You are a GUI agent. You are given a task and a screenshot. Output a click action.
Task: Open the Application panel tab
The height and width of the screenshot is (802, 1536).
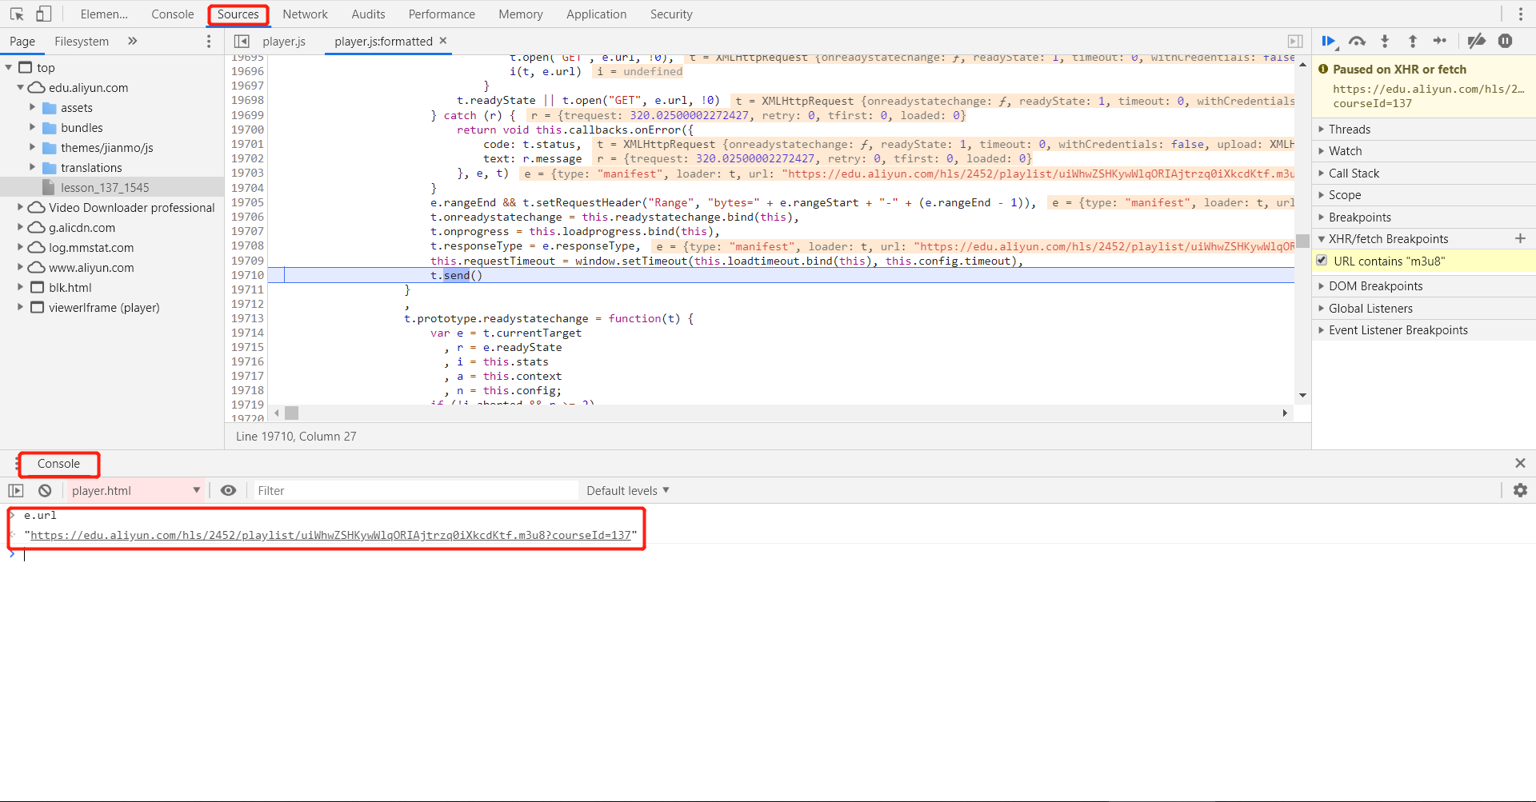[596, 14]
